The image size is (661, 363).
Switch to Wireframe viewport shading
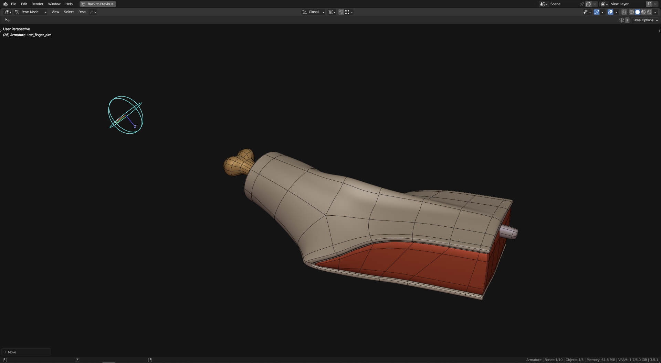pos(631,12)
